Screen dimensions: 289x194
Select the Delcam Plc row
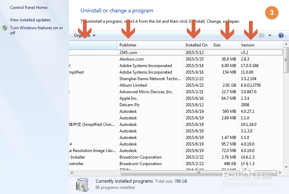pyautogui.click(x=176, y=105)
